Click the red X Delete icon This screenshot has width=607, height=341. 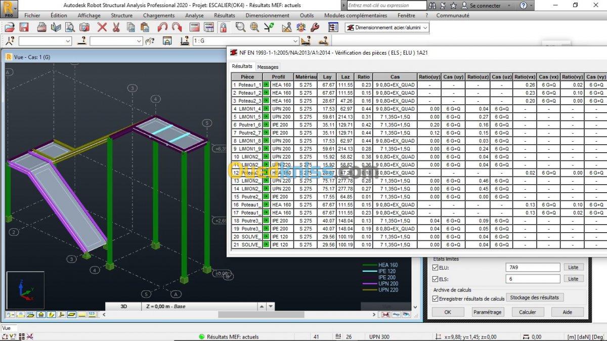[102, 27]
